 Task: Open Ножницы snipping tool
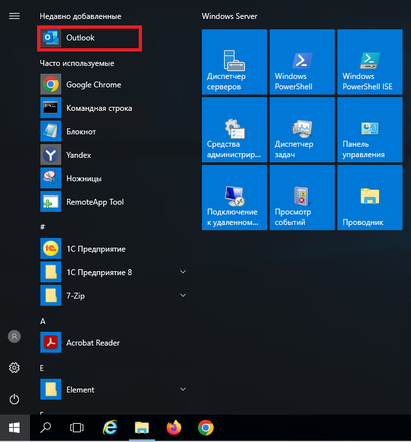coord(83,179)
